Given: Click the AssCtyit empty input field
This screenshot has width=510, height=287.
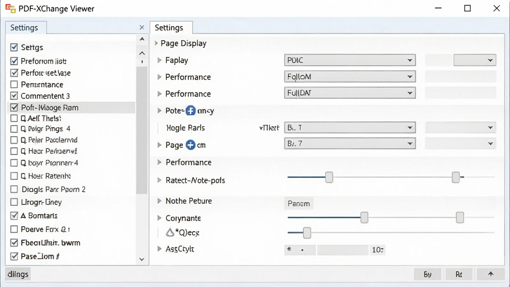Looking at the screenshot, I should 343,250.
